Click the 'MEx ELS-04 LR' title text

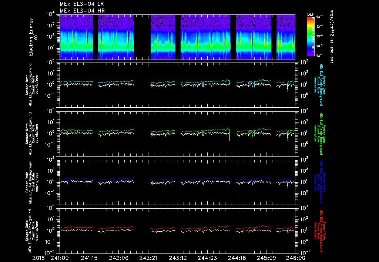82,4
